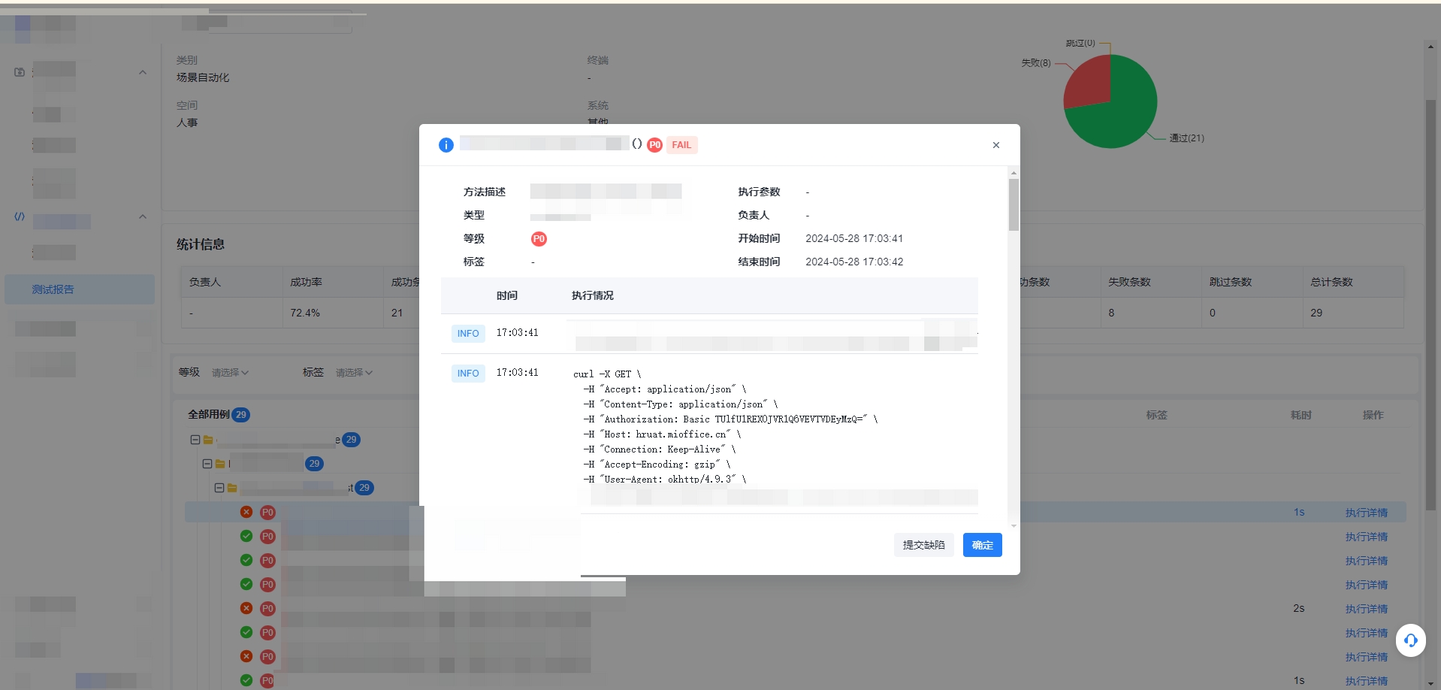This screenshot has width=1441, height=690.
Task: Collapse the top-level folder with 29 cases
Action: [195, 440]
